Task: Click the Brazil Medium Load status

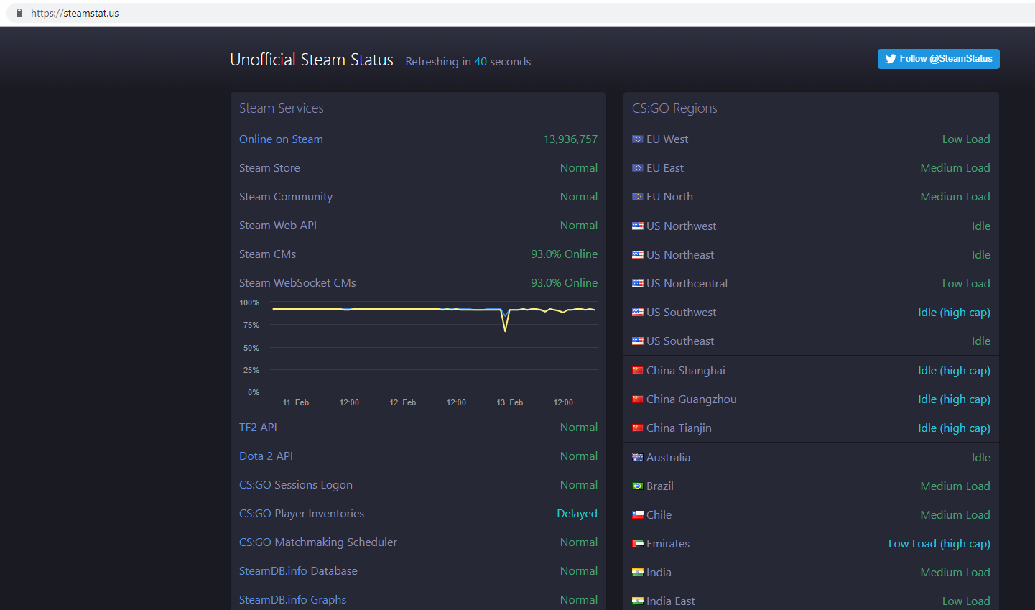Action: (955, 486)
